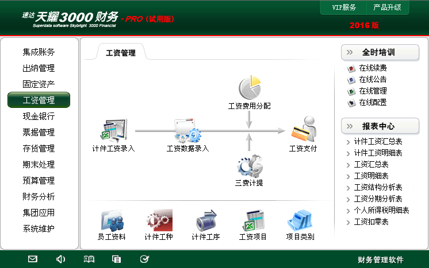Click the chevron beside 工资汇总表

348,165
